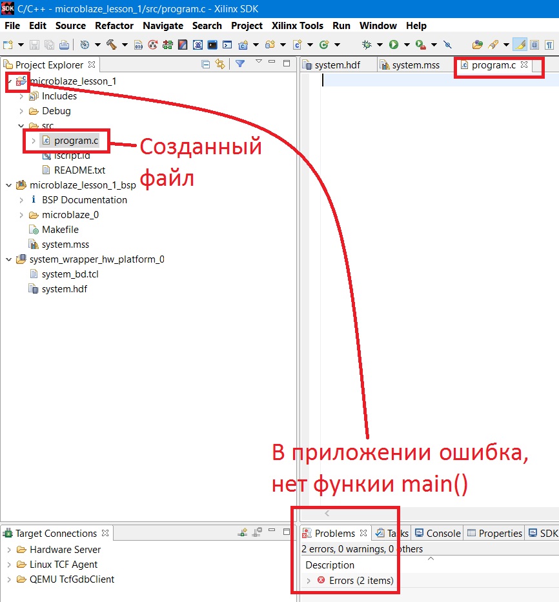Toggle Mark Occurrences highlighter icon
The height and width of the screenshot is (602, 559).
click(x=520, y=45)
